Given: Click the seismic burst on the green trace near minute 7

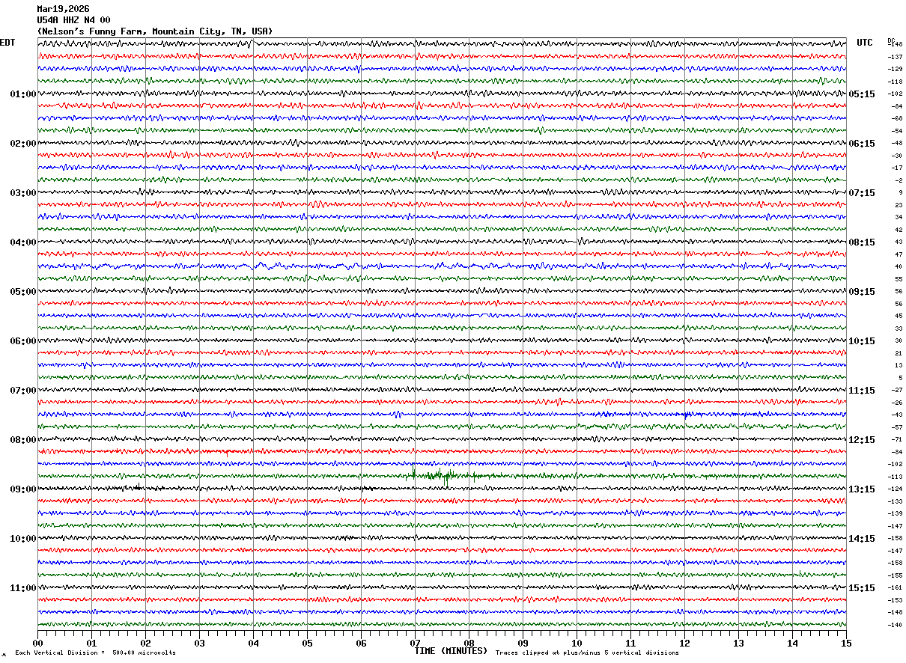Looking at the screenshot, I should coord(434,475).
